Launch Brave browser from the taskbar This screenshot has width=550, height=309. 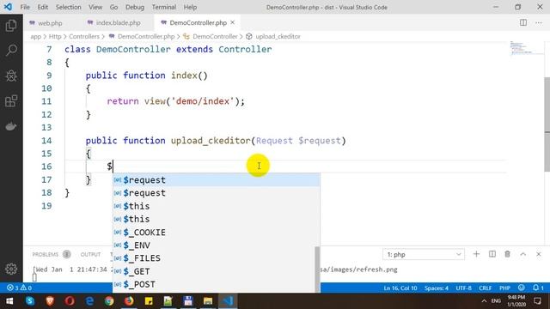pyautogui.click(x=50, y=301)
